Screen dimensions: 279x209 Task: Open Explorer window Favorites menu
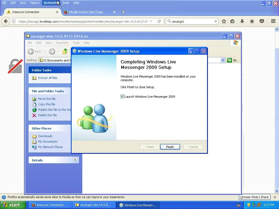(x=62, y=43)
